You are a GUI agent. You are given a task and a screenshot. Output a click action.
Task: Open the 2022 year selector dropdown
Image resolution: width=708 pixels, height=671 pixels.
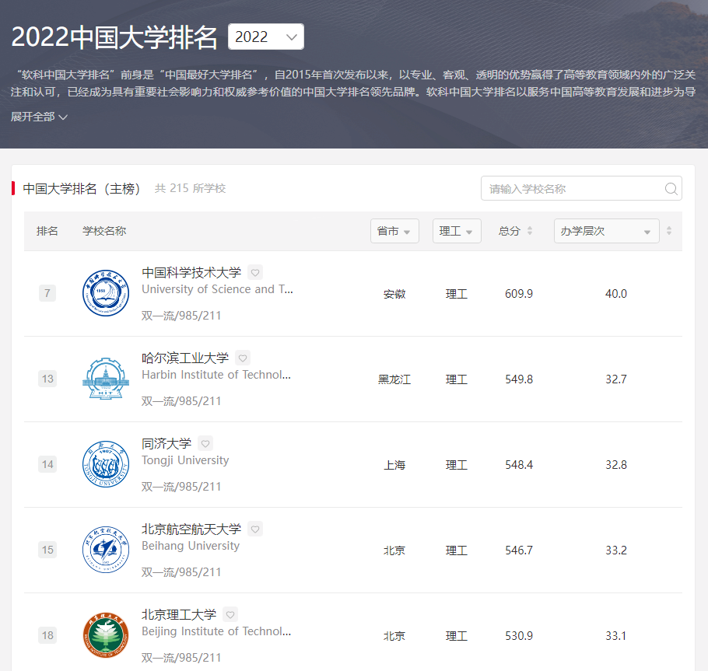pyautogui.click(x=265, y=37)
